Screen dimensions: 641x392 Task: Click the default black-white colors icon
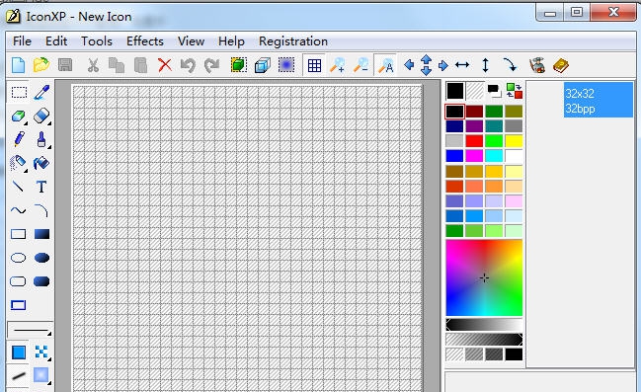coord(494,91)
